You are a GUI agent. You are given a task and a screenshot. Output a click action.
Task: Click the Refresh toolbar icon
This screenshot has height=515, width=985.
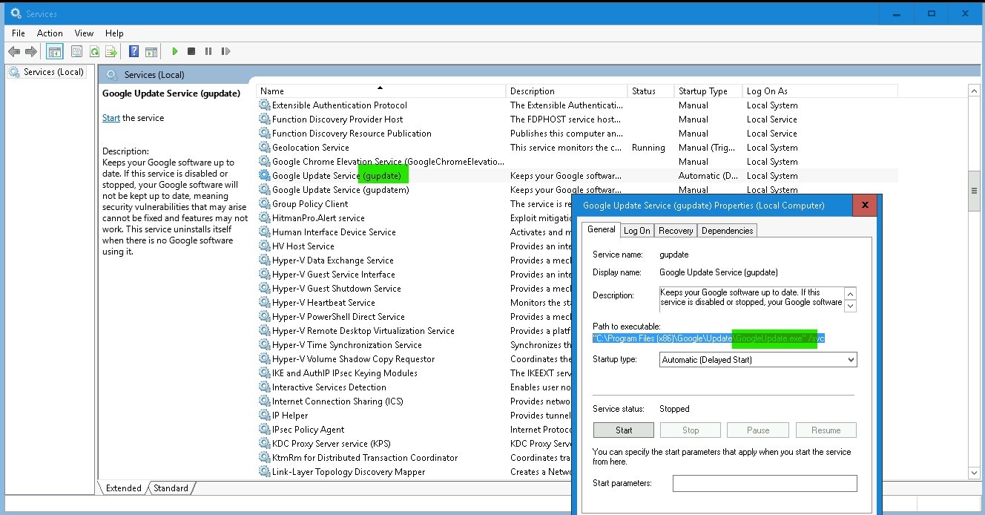[x=94, y=51]
